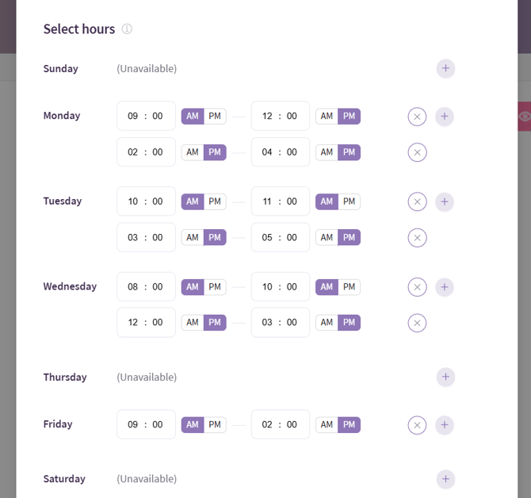Edit Friday's 02:00 end time field
The height and width of the screenshot is (498, 531).
280,425
